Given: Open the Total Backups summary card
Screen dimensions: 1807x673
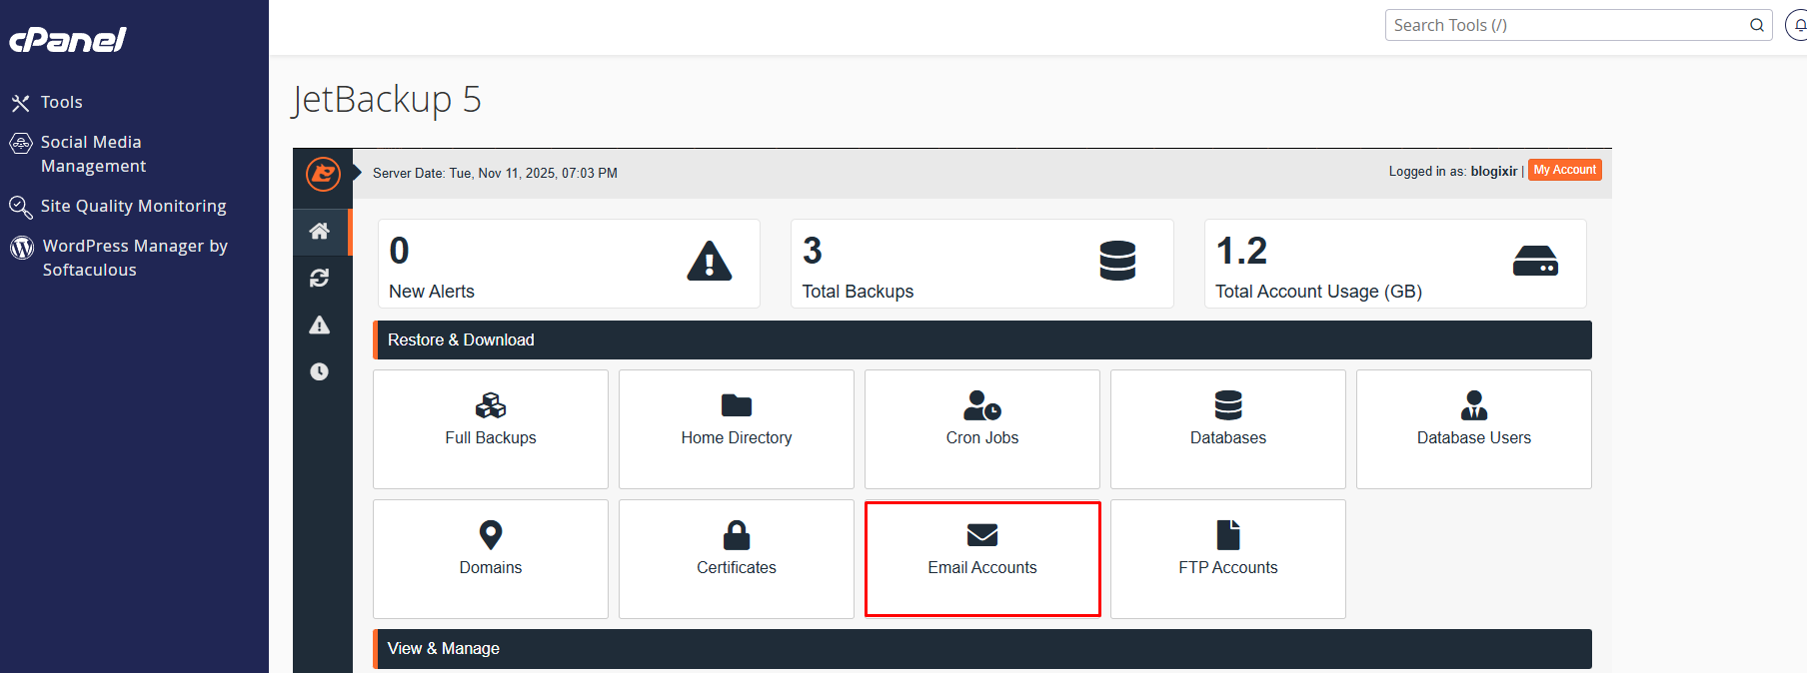Looking at the screenshot, I should [x=981, y=264].
